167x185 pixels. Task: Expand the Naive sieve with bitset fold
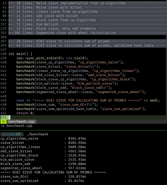coord(88,7)
